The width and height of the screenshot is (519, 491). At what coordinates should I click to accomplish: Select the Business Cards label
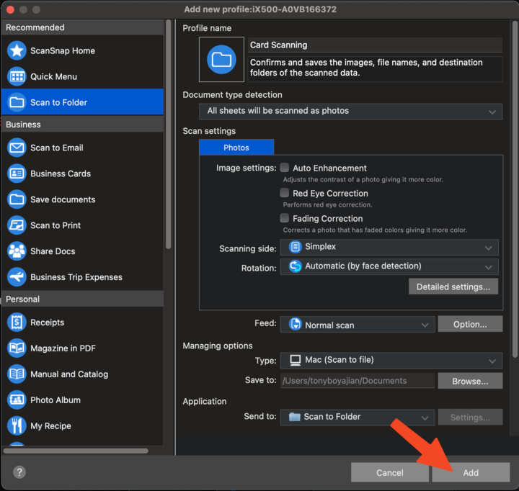click(x=61, y=174)
